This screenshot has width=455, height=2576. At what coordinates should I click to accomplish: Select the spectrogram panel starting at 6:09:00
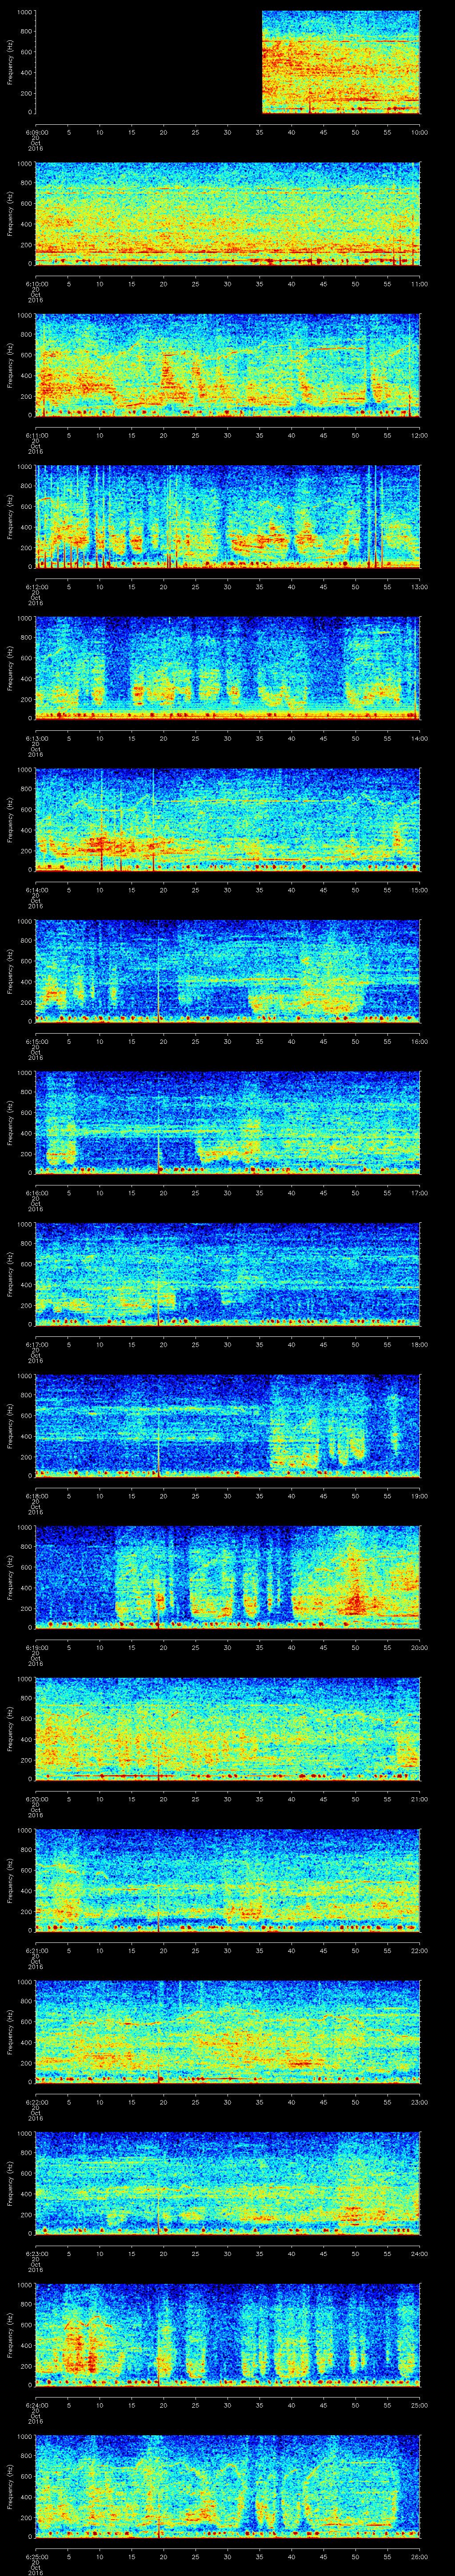pos(228,62)
